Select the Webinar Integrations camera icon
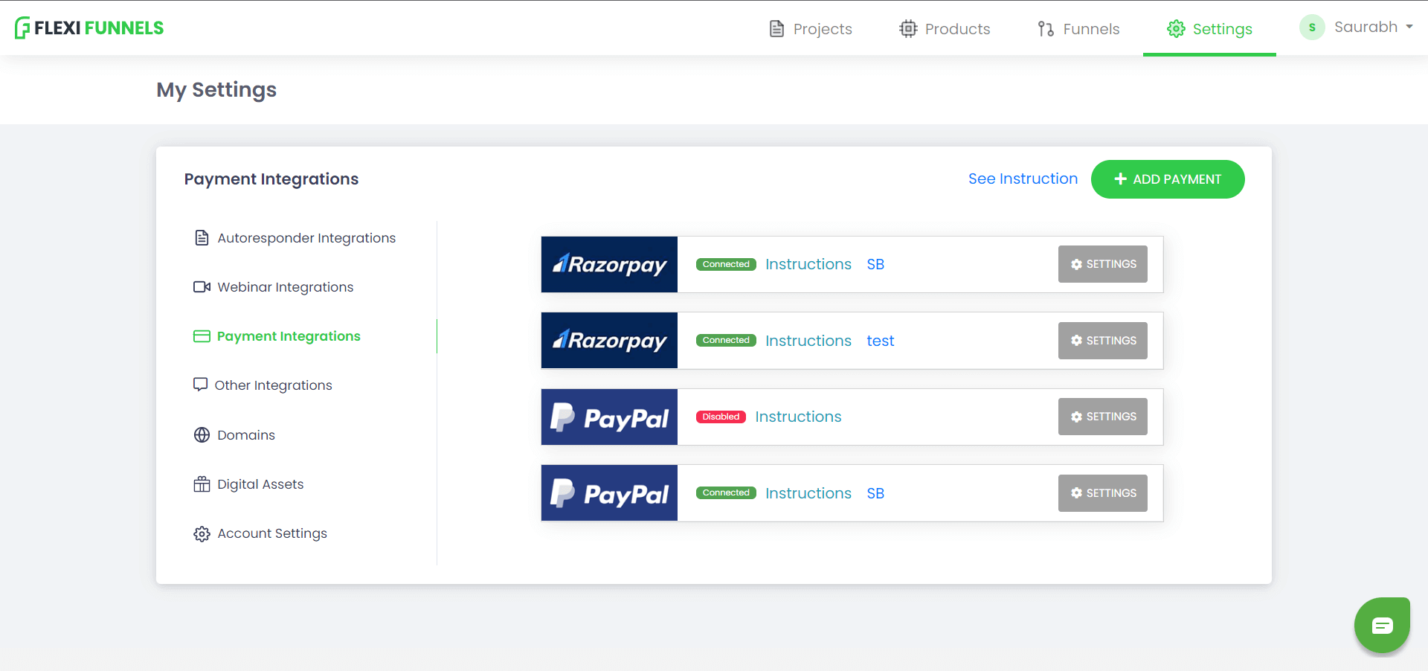 (202, 286)
